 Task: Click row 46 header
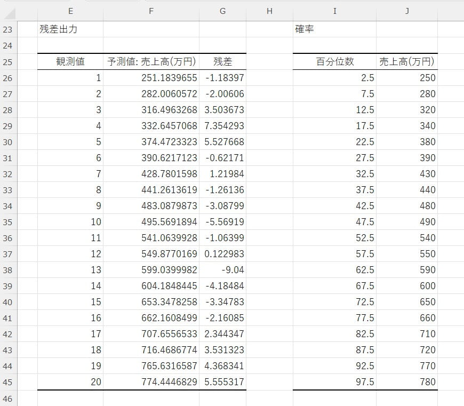7,398
